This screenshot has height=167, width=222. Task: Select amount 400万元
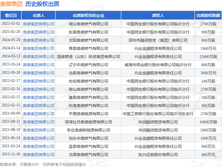(x=208, y=155)
